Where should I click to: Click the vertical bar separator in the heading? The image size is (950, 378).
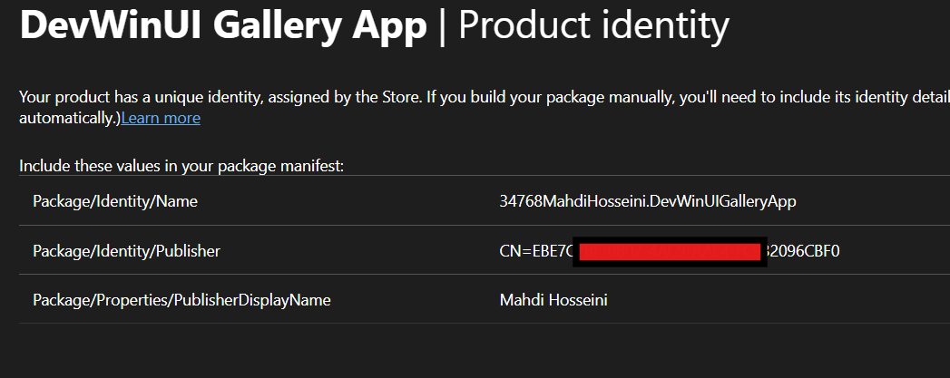(442, 25)
